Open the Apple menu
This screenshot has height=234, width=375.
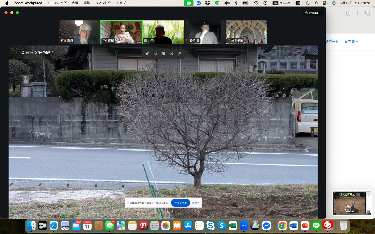(7, 3)
